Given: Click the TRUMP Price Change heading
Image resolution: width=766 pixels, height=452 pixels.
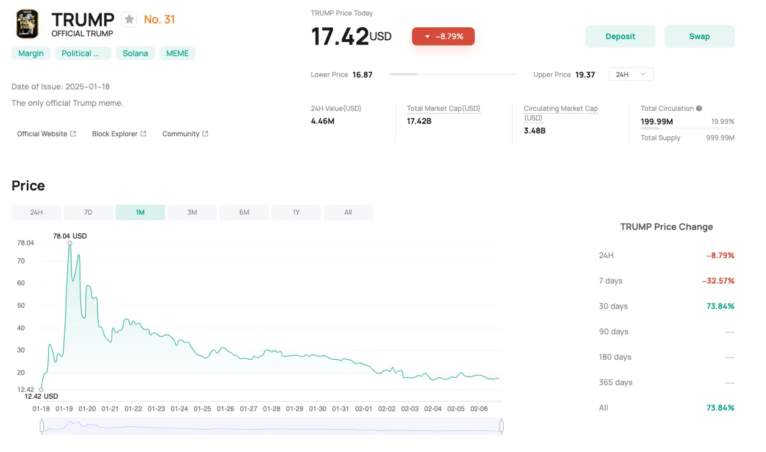Looking at the screenshot, I should click(666, 227).
